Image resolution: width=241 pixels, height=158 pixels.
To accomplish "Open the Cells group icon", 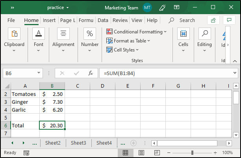I will (x=184, y=33).
